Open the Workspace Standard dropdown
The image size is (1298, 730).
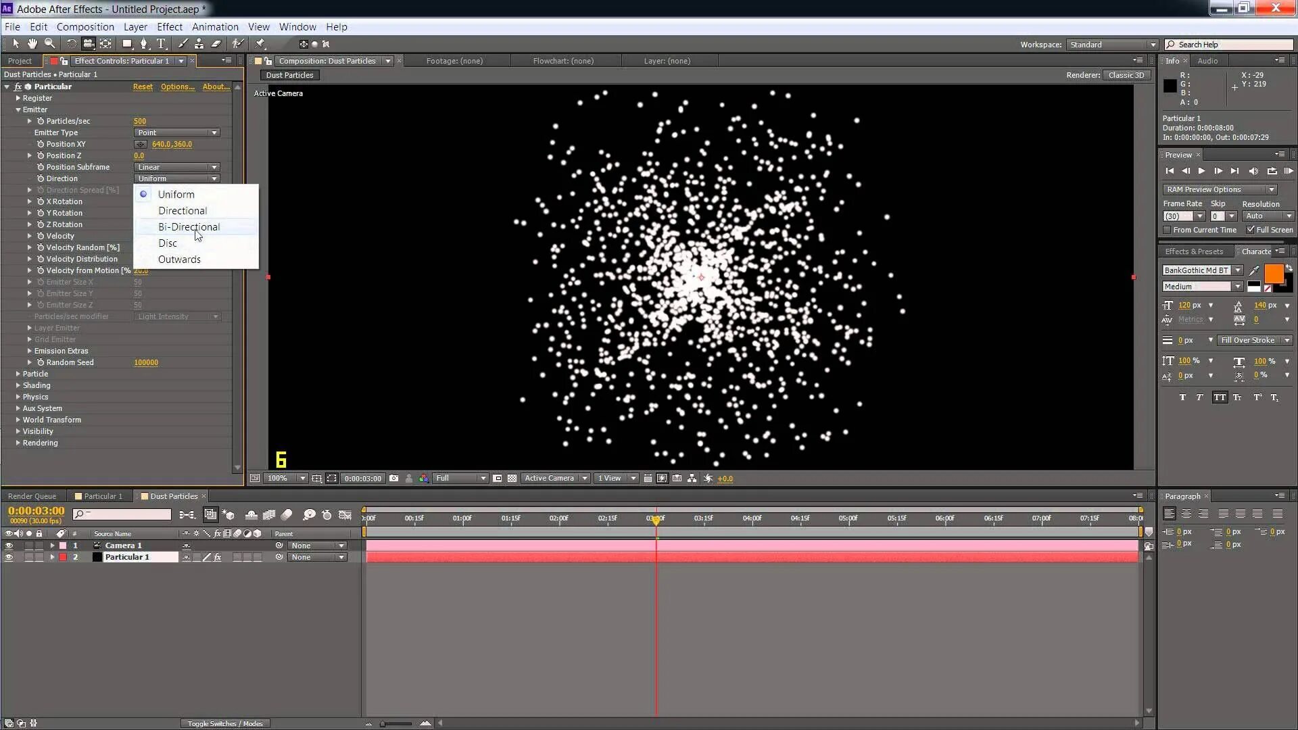coord(1113,45)
